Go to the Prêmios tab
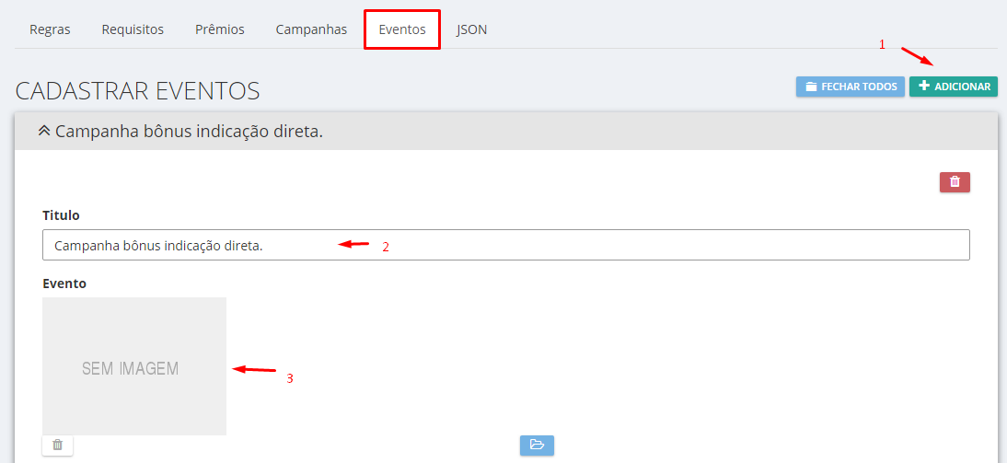Viewport: 1007px width, 463px height. click(219, 29)
